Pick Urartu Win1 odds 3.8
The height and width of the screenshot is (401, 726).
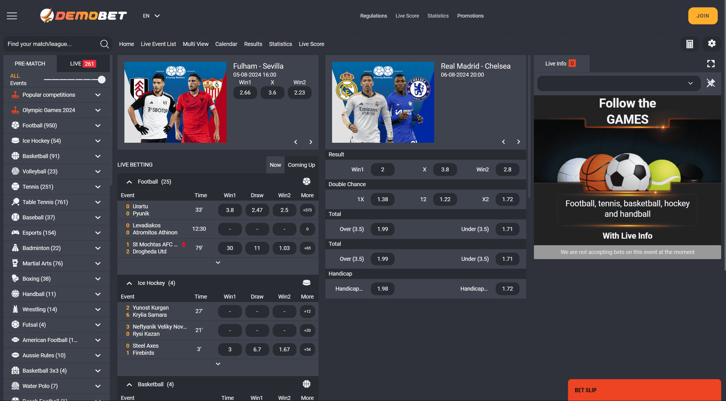(230, 210)
